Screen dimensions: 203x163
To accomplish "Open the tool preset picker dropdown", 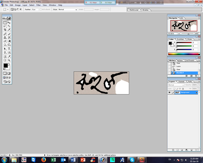I will point(8,9).
